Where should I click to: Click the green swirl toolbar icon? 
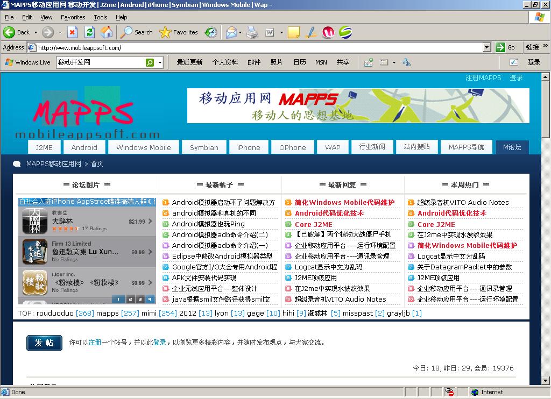click(x=345, y=32)
